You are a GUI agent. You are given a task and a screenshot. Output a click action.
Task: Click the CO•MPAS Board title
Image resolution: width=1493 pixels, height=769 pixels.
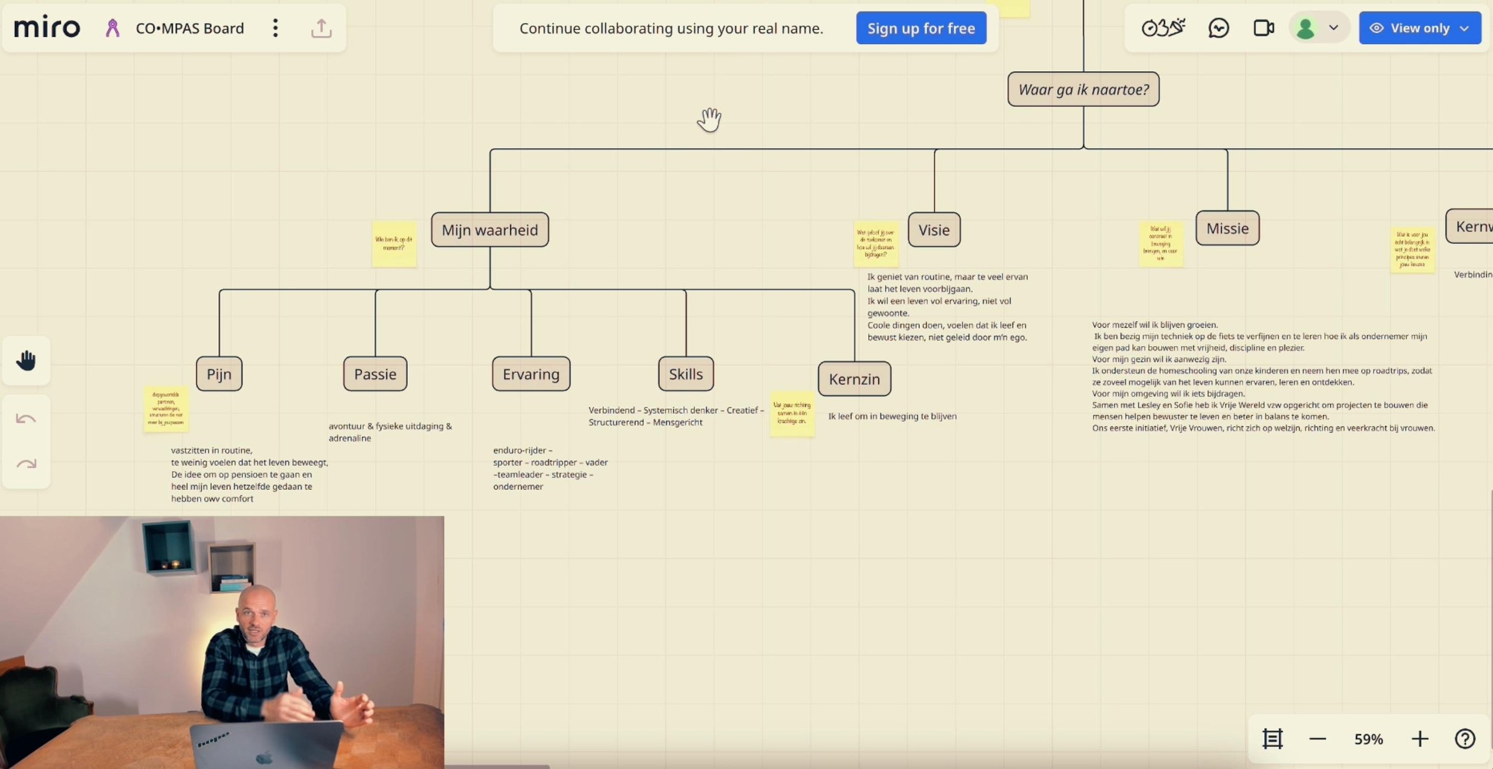189,28
